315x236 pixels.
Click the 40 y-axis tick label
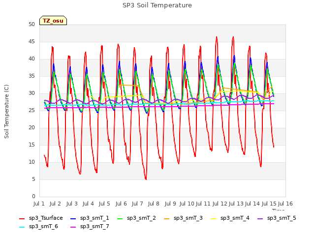point(31,59)
